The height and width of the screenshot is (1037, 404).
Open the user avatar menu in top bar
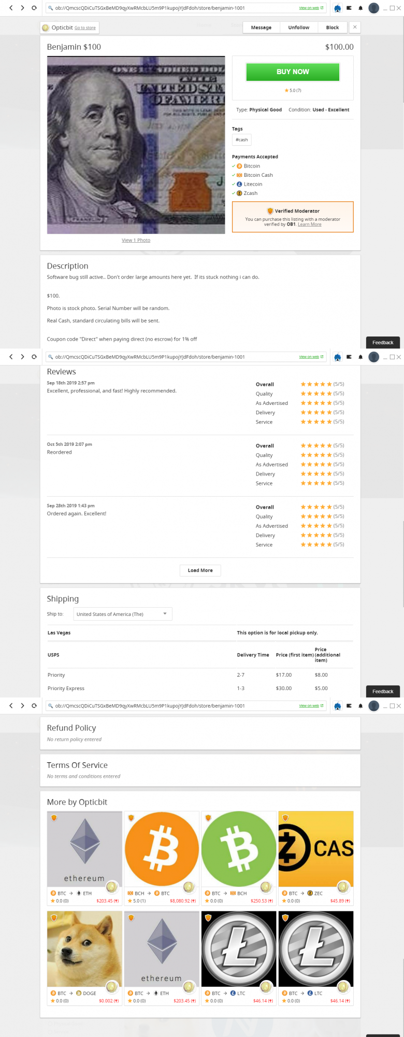[x=373, y=8]
